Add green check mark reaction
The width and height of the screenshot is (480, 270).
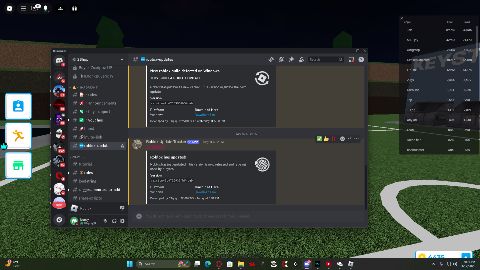[319, 139]
